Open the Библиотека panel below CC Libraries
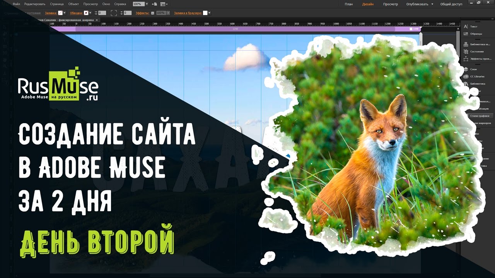The height and width of the screenshot is (278, 495). [474, 83]
